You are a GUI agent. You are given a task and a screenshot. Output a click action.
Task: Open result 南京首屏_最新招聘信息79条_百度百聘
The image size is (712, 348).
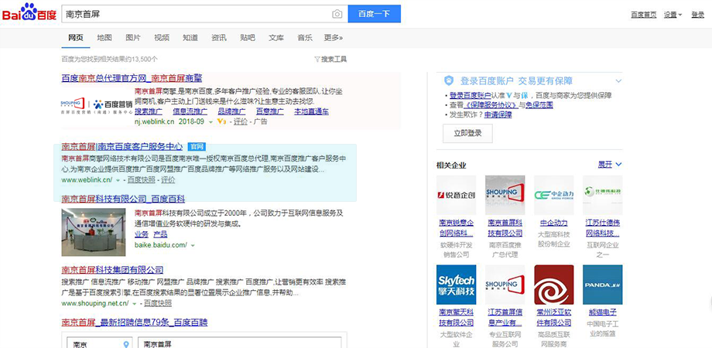tap(135, 322)
